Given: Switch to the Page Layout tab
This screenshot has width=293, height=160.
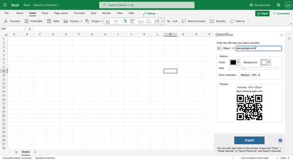Looking at the screenshot, I should click(x=61, y=13).
